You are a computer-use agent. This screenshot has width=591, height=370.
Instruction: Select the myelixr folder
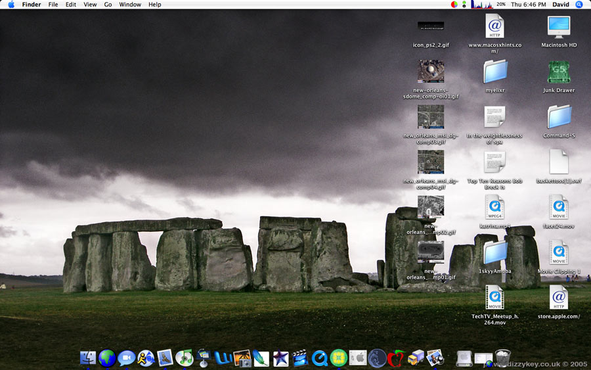pos(494,72)
